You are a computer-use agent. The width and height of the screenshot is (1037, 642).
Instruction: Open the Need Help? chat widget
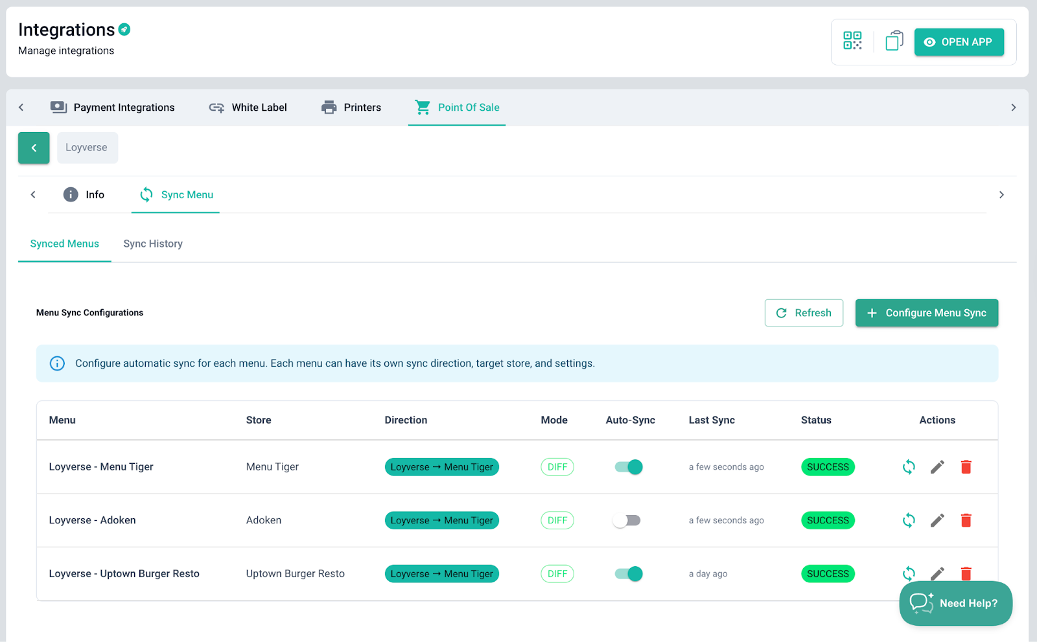coord(956,603)
